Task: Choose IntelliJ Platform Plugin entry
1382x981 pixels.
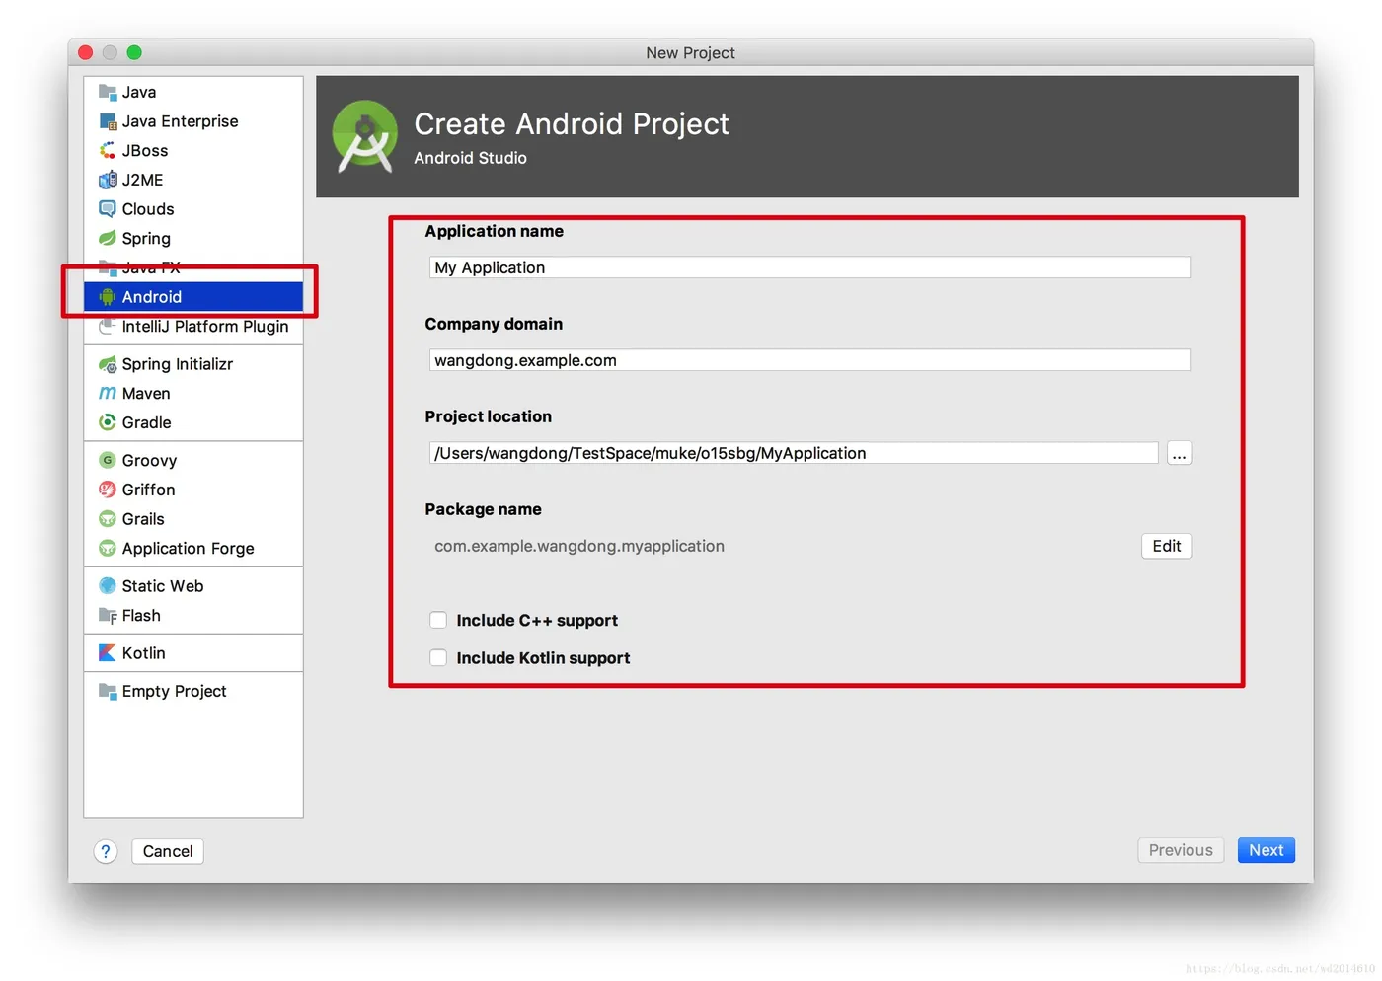Action: pyautogui.click(x=193, y=327)
